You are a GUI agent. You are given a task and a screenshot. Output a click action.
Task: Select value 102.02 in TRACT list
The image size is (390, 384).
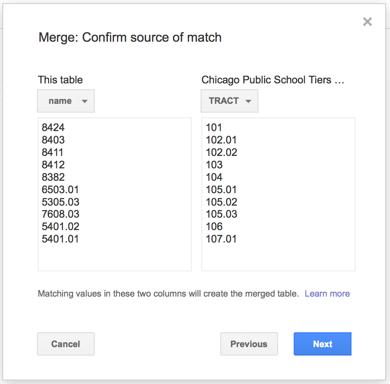[221, 152]
